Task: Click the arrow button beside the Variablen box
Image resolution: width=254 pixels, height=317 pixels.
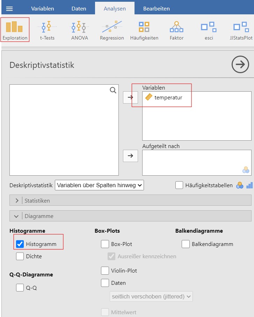Action: tap(130, 98)
